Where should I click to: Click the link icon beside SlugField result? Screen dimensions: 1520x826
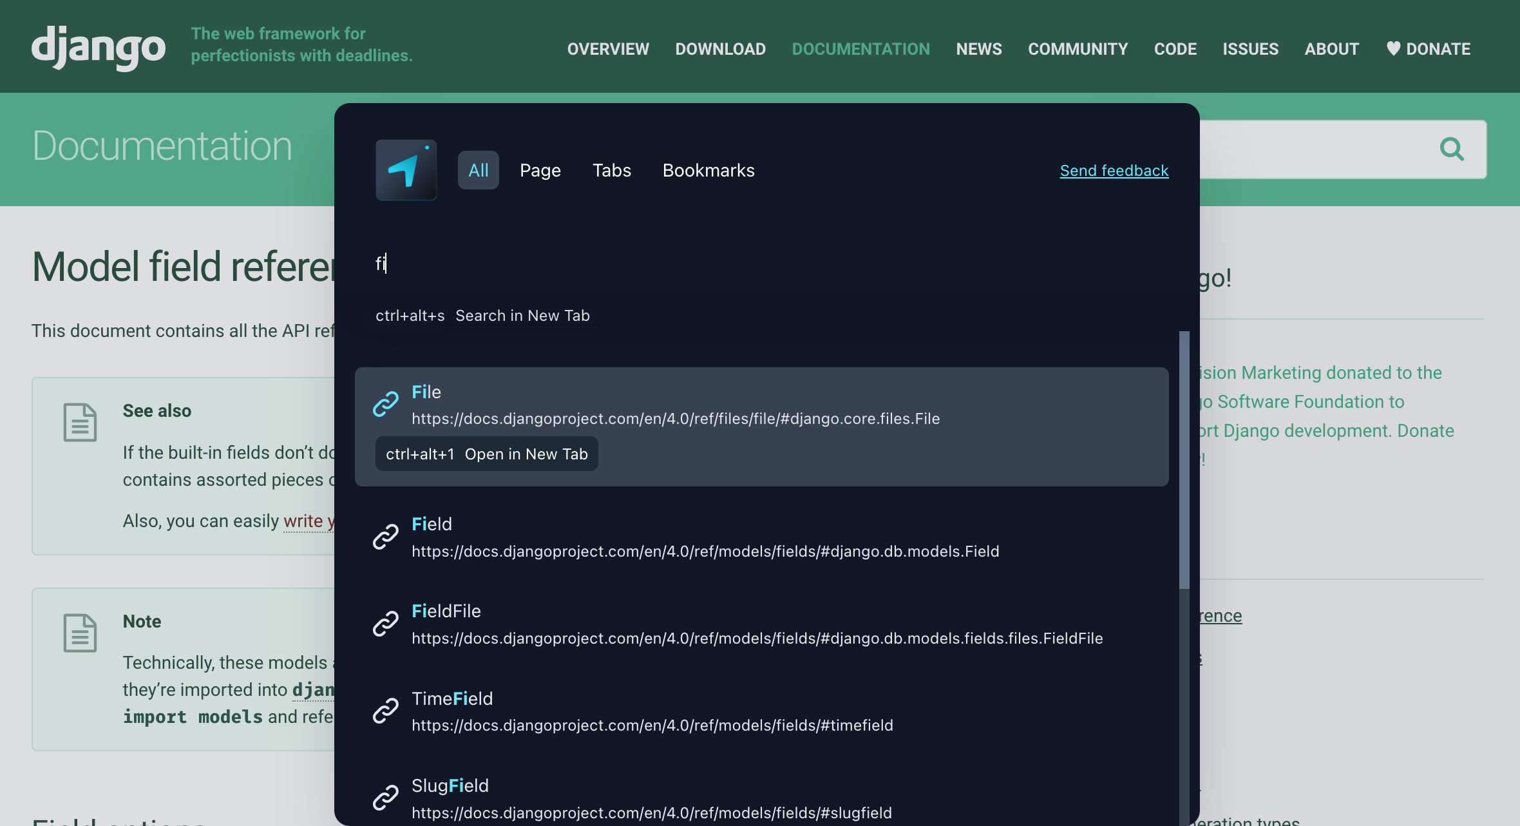(386, 798)
